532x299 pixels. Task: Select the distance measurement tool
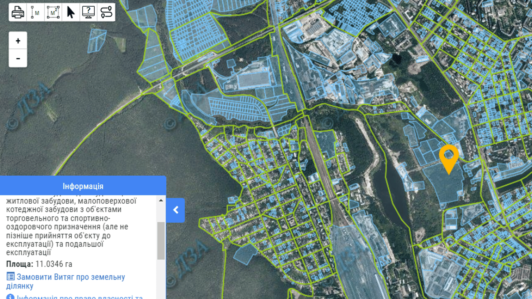[35, 12]
